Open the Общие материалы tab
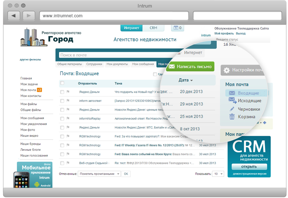The height and width of the screenshot is (198, 288). (69, 64)
